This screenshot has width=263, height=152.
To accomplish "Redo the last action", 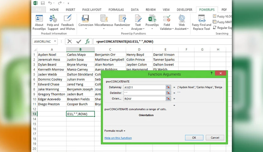I will [60, 3].
